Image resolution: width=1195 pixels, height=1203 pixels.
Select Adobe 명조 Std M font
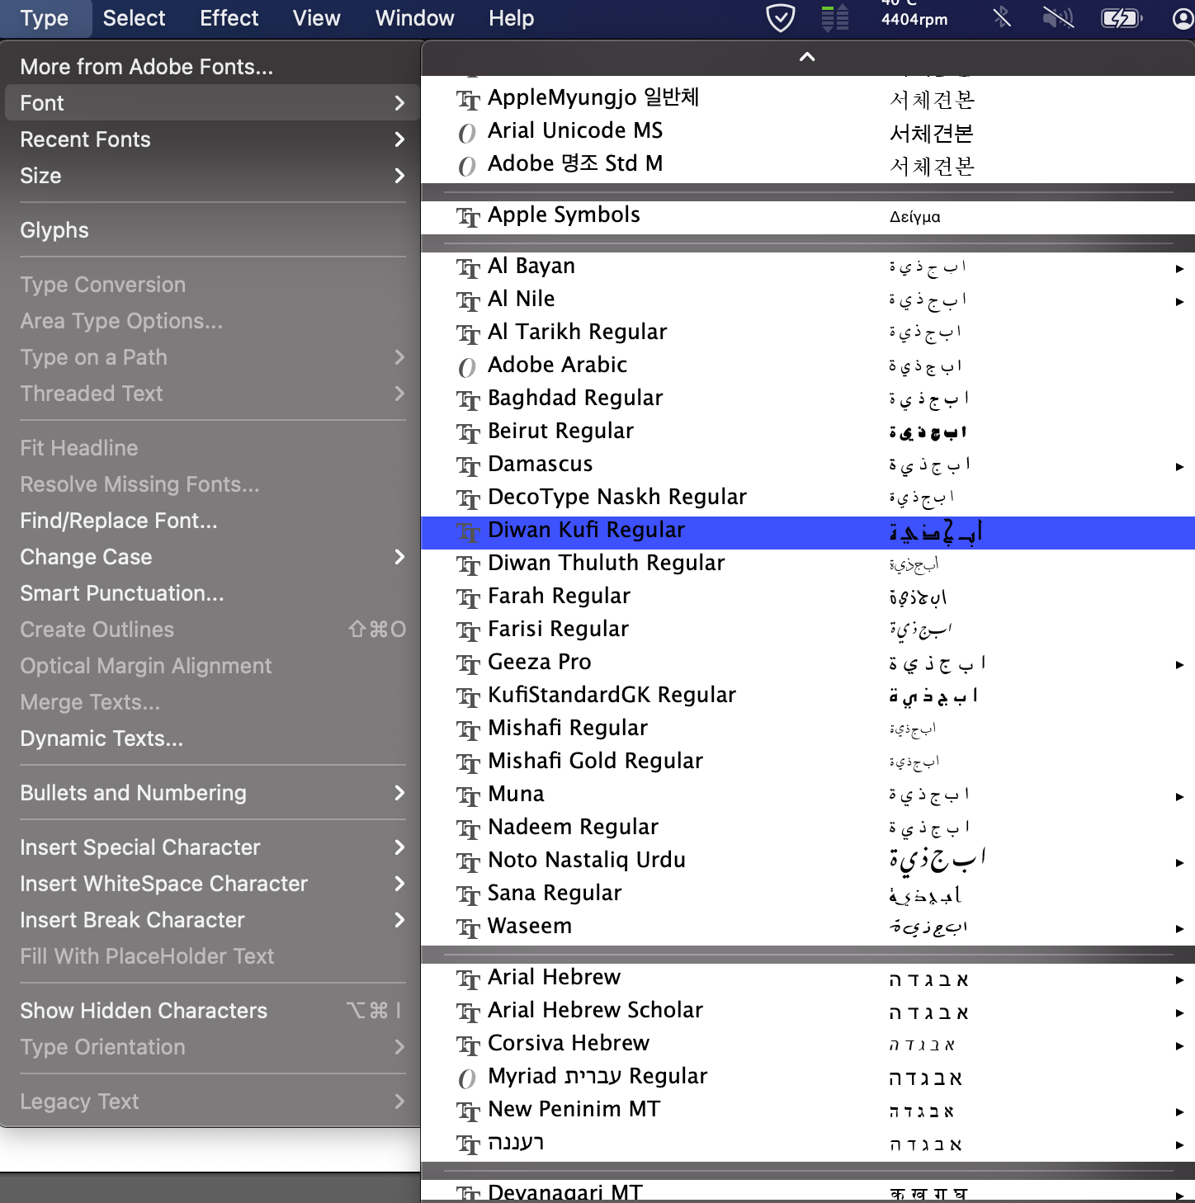click(x=808, y=166)
